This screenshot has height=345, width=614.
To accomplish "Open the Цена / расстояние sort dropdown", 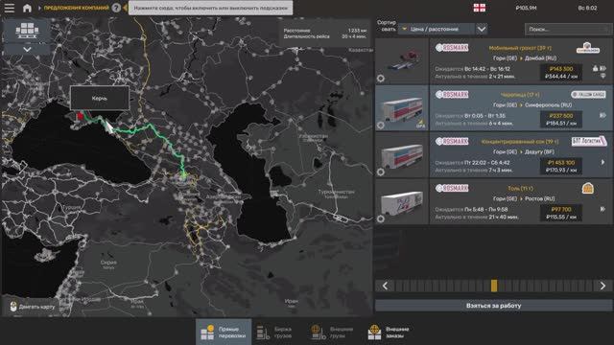I will coord(437,29).
